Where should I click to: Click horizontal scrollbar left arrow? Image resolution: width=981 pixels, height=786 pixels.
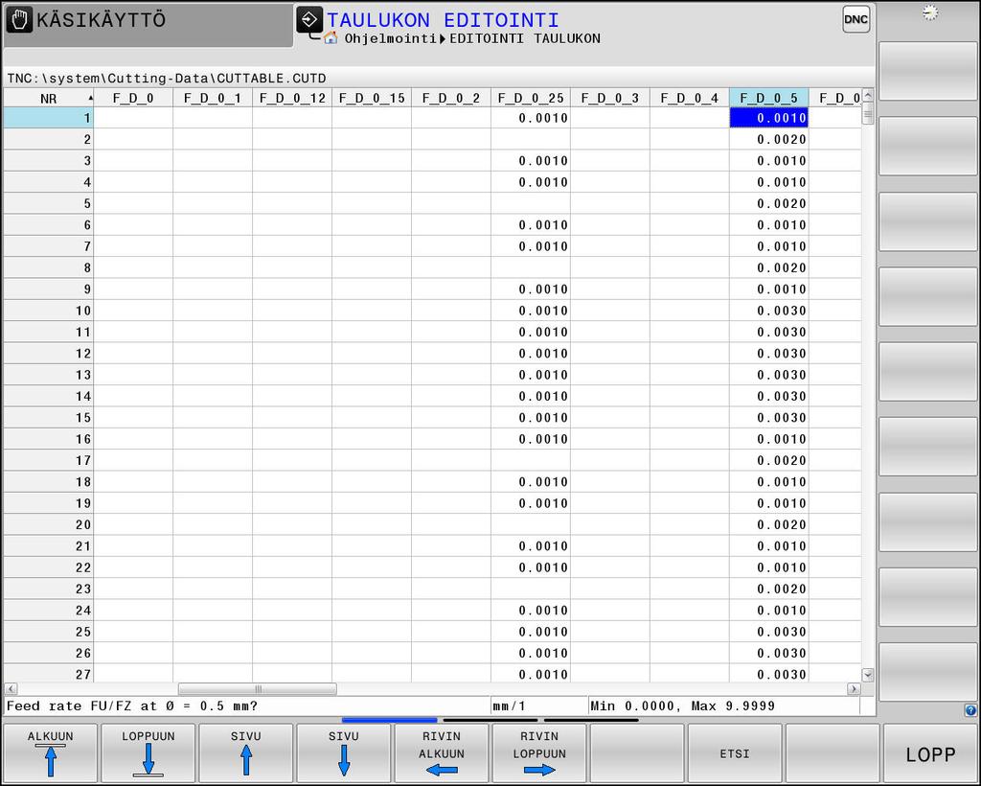tap(10, 688)
